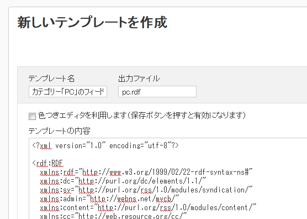Click the 出力ファイル label
Screen dimensions: 307x219
tap(139, 79)
